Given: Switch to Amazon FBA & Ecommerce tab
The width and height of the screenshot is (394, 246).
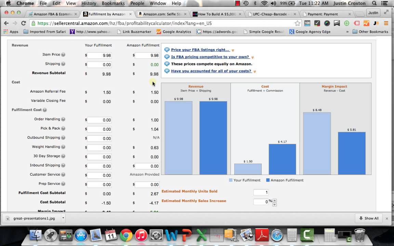Looking at the screenshot, I should coord(53,14).
